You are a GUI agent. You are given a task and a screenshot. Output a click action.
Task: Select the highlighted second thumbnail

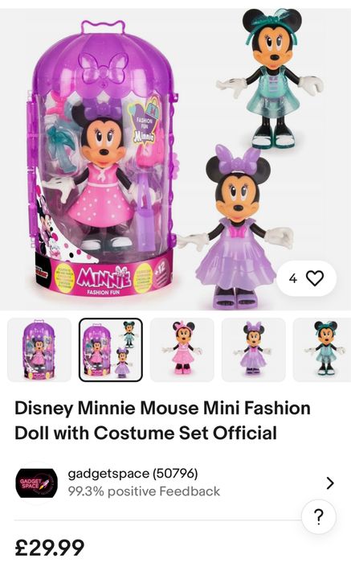[110, 349]
